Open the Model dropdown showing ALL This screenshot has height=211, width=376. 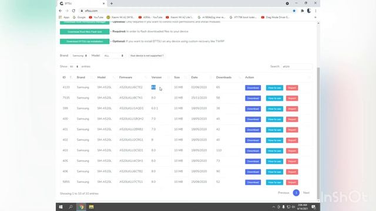coord(113,56)
